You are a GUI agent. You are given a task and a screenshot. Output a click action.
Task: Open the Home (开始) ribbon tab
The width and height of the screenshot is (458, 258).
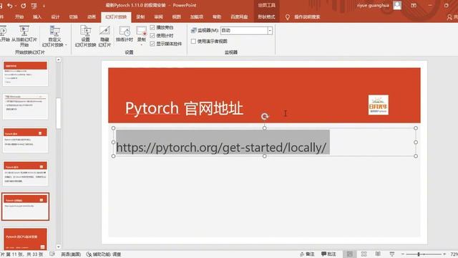pyautogui.click(x=19, y=17)
